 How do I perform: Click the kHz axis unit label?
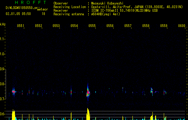point(3,24)
